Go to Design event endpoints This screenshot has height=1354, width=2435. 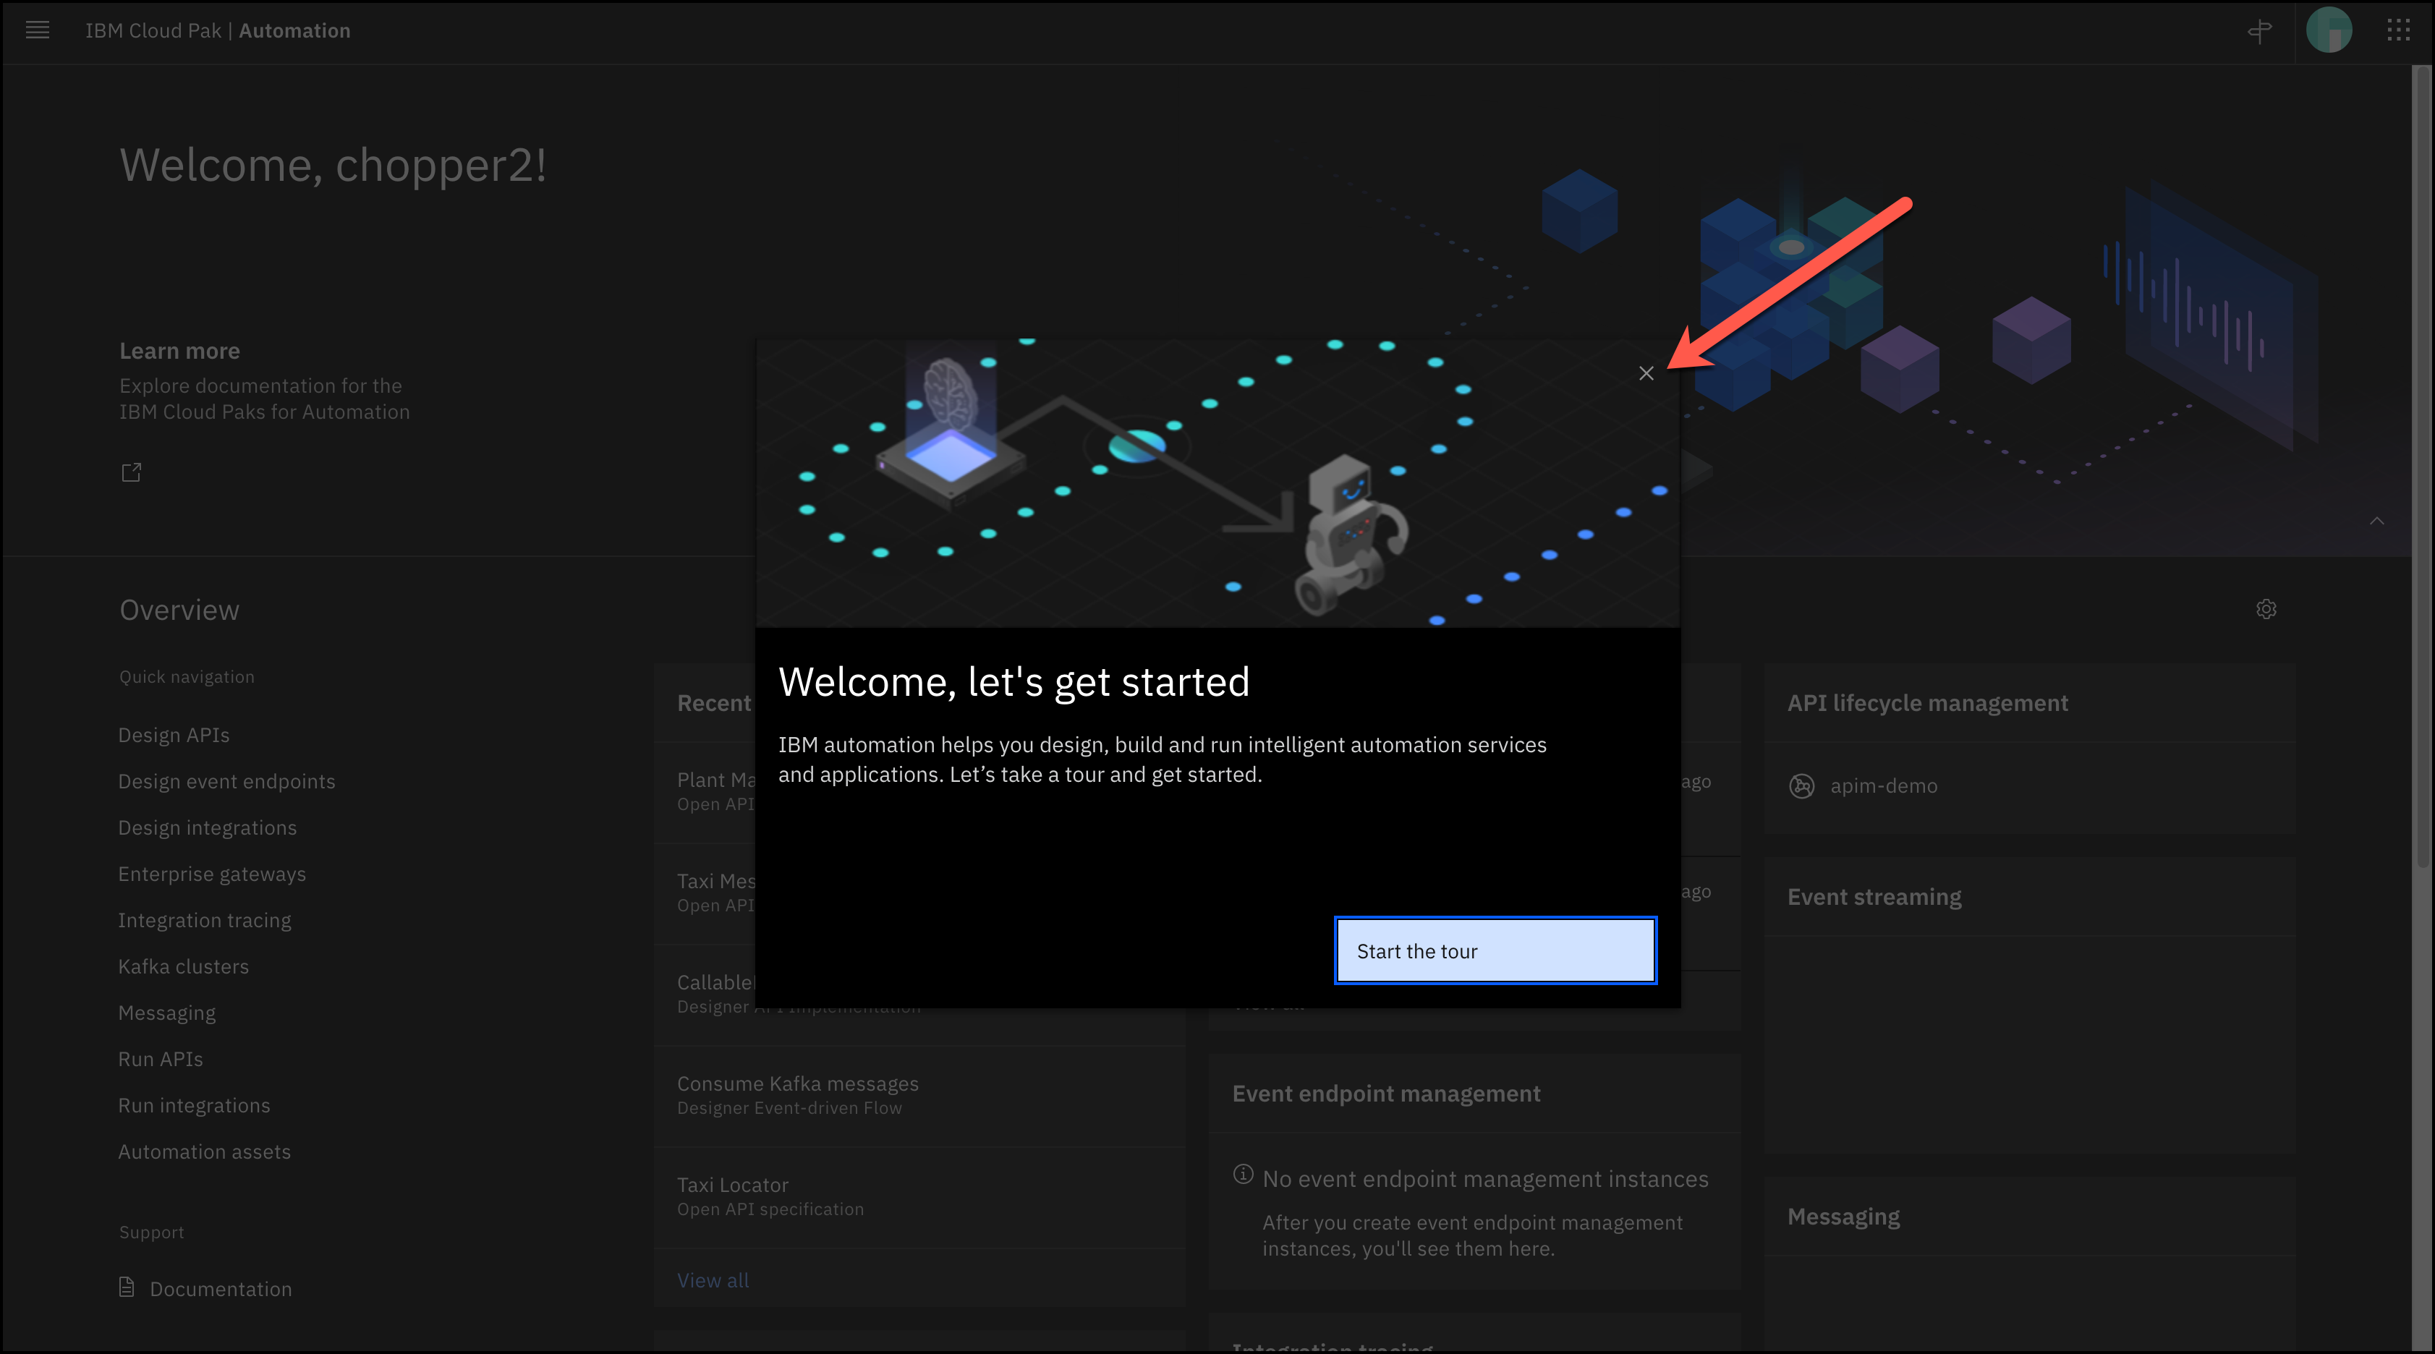(227, 781)
